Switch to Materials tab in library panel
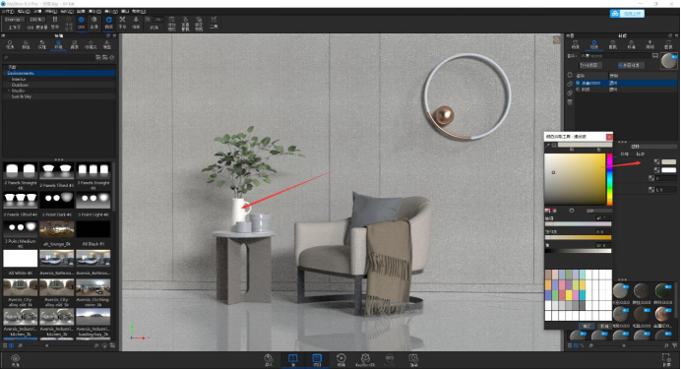Viewport: 681px width, 369px height. point(10,44)
